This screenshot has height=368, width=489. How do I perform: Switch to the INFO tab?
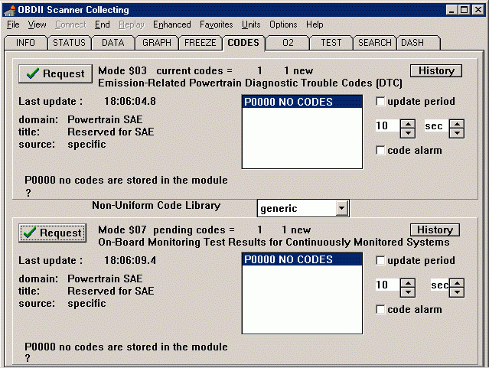point(25,43)
